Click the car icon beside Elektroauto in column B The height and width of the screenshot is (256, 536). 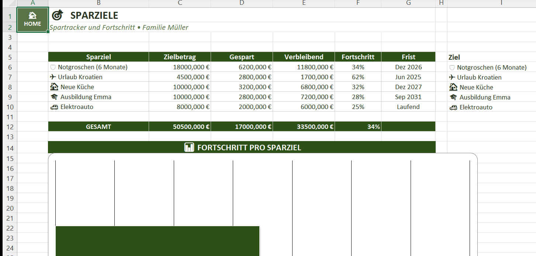coord(54,107)
